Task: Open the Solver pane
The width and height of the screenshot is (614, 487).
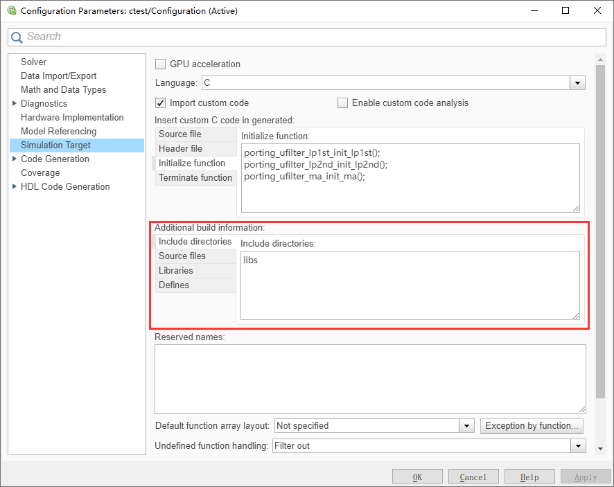Action: 34,62
